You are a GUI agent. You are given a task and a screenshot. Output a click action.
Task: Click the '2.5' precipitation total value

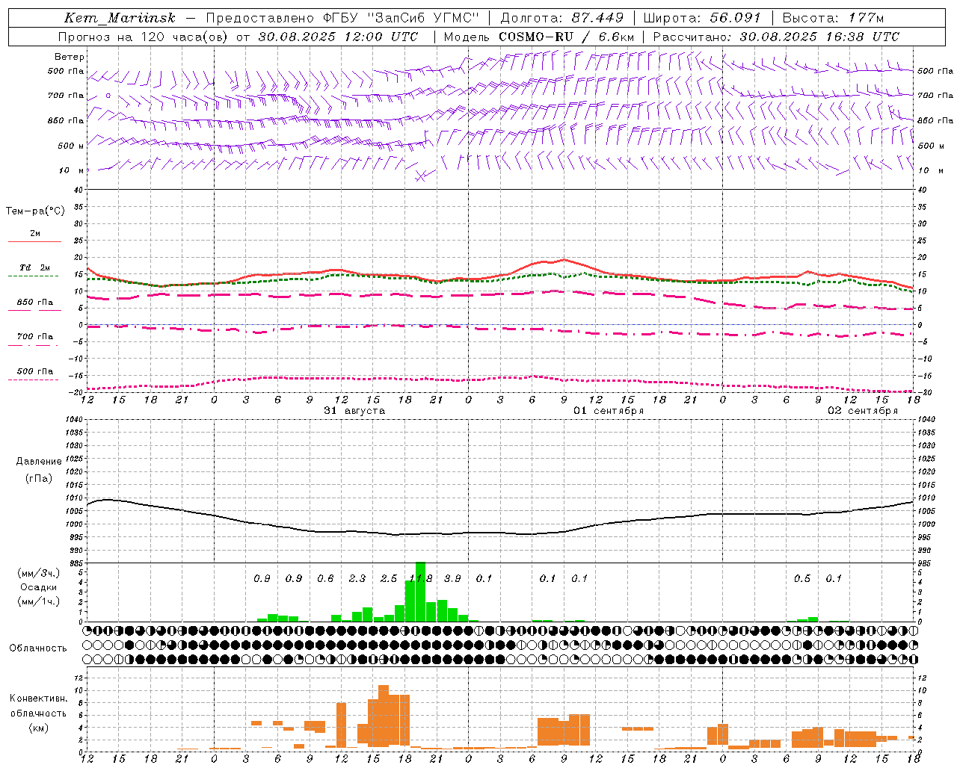tap(389, 578)
